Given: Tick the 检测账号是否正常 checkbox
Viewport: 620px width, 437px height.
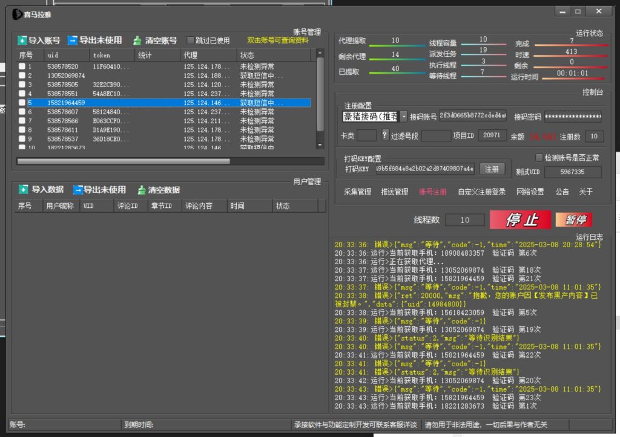Looking at the screenshot, I should coord(539,158).
